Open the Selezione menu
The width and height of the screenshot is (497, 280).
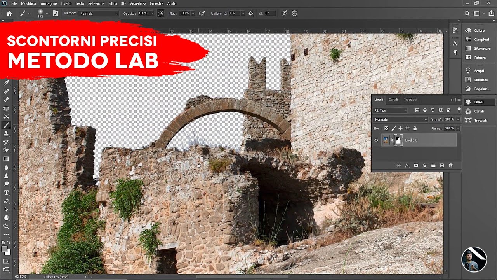96,3
